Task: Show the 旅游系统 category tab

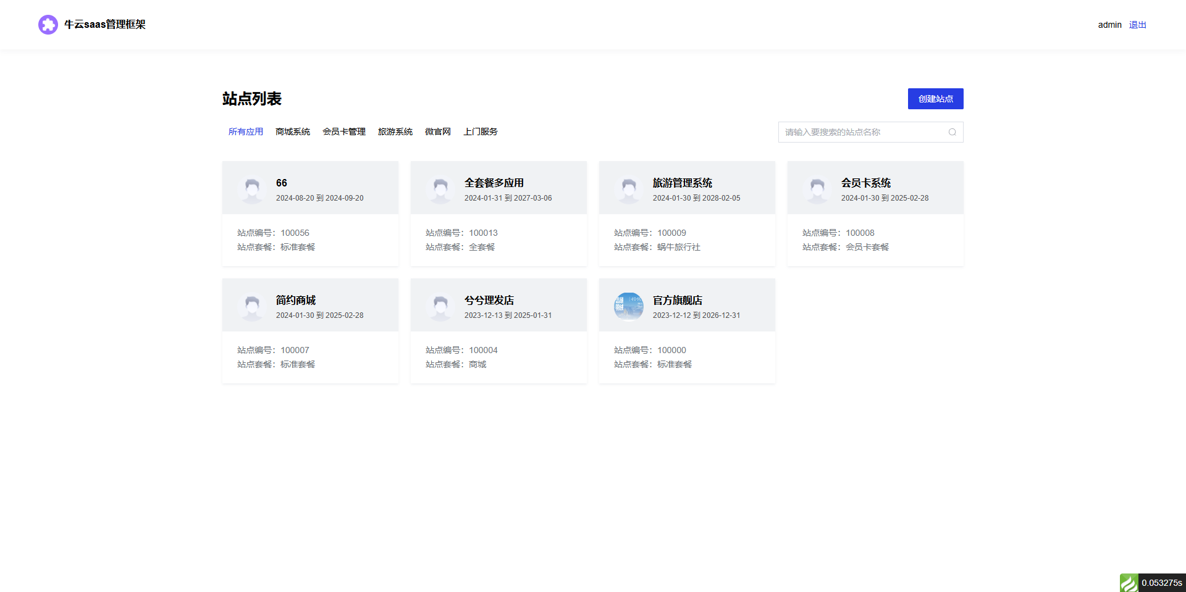Action: pyautogui.click(x=395, y=131)
